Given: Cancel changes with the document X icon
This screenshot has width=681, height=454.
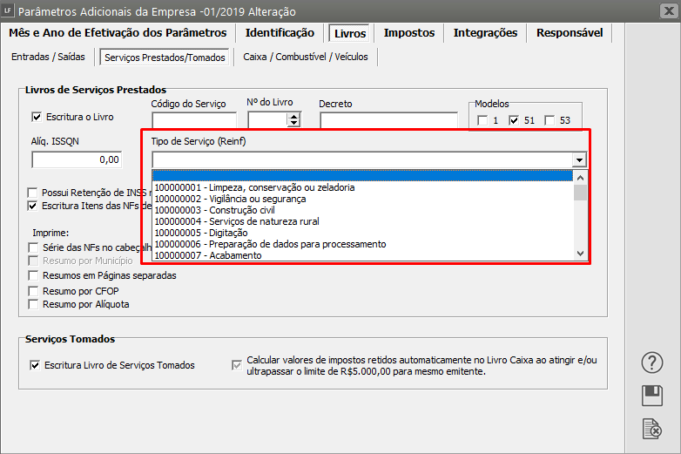Looking at the screenshot, I should point(652,430).
